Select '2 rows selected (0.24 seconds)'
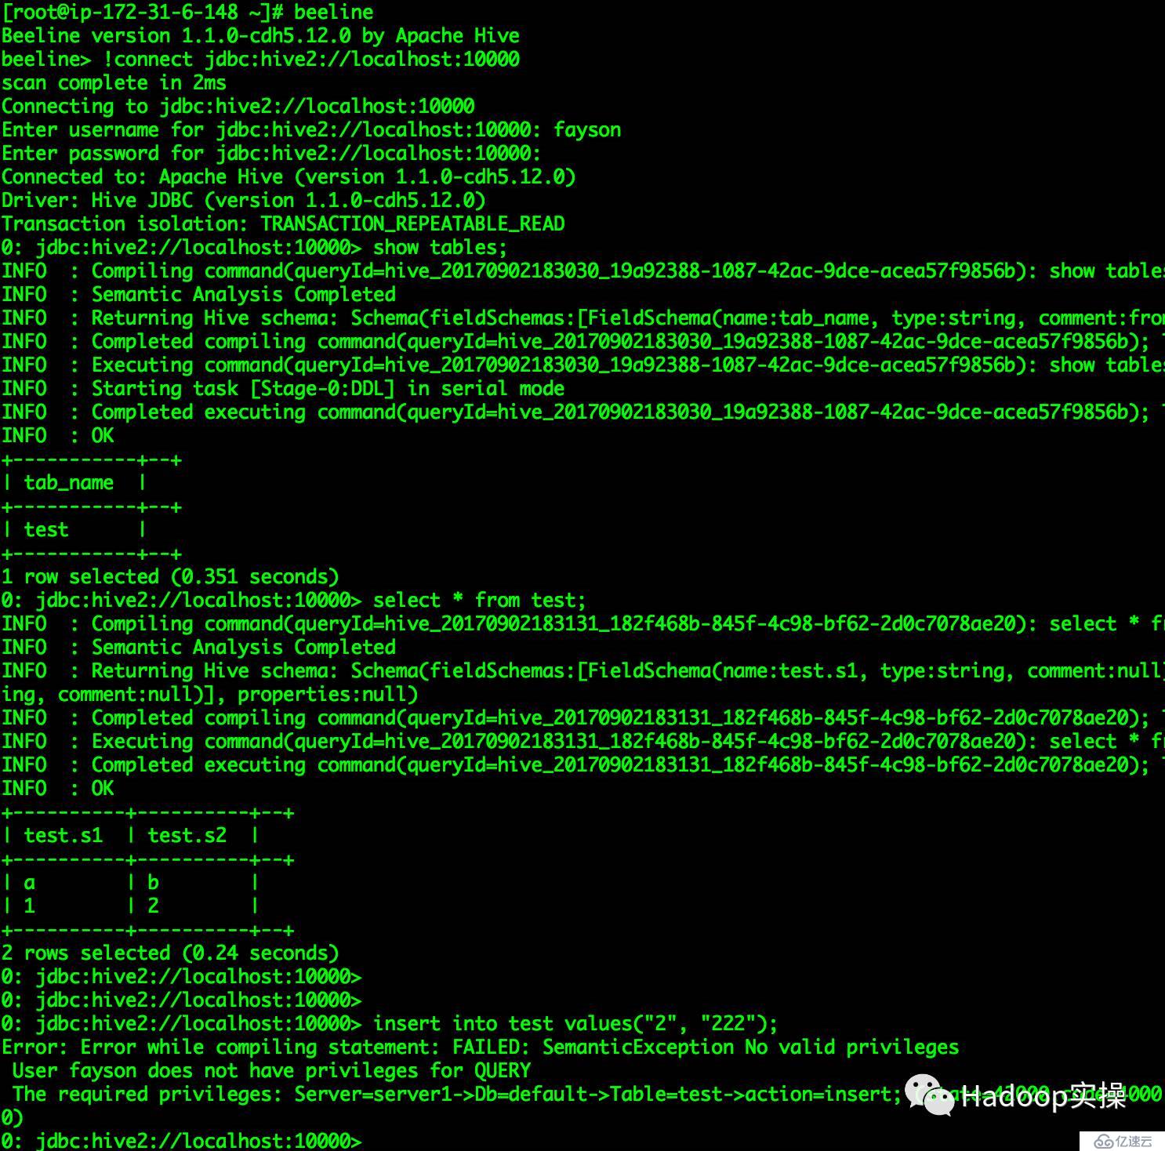Image resolution: width=1165 pixels, height=1151 pixels. pos(170,953)
